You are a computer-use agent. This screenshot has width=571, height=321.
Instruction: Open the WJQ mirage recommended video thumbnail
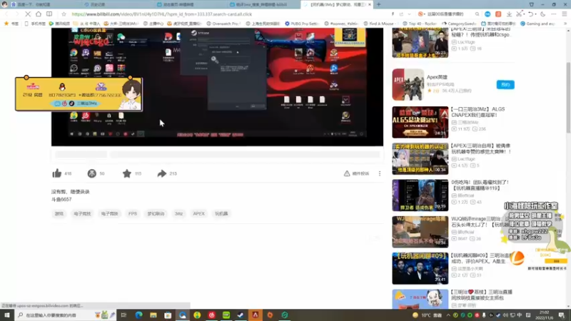(420, 232)
